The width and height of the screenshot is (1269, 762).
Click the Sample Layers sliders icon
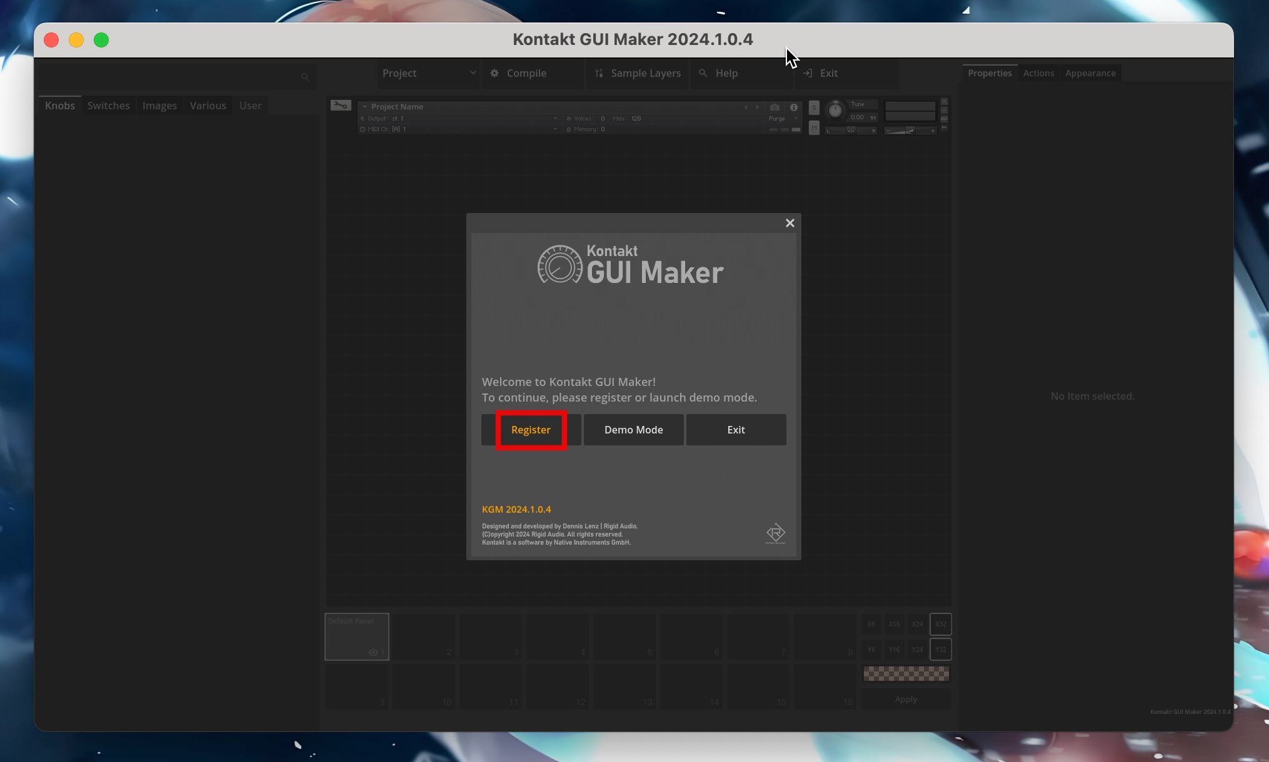click(599, 73)
